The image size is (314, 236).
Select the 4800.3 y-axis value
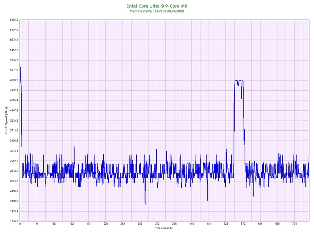(14, 80)
